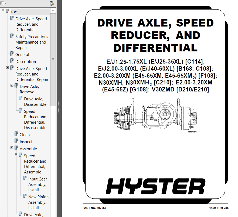238x217 pixels.
Task: Click the DRIVE AXLE, SPEED REDUCER title heading
Action: [156, 35]
